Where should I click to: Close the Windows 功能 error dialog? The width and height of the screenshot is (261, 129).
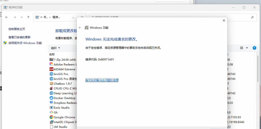tap(224, 21)
